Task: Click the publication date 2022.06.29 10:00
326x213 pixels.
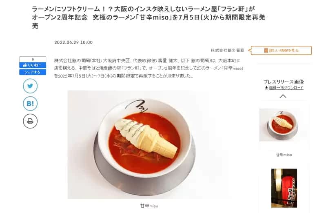Action: (73, 42)
